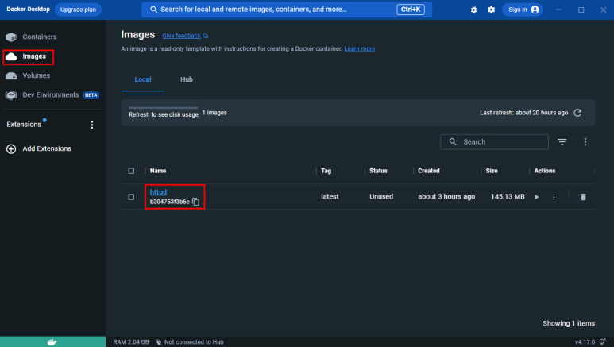614x347 pixels.
Task: Click 'RAM 2.04 GB' status entry
Action: (131, 342)
